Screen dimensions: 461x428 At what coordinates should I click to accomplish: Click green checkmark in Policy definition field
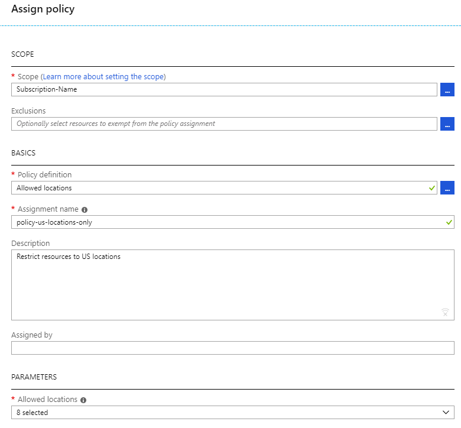(433, 188)
